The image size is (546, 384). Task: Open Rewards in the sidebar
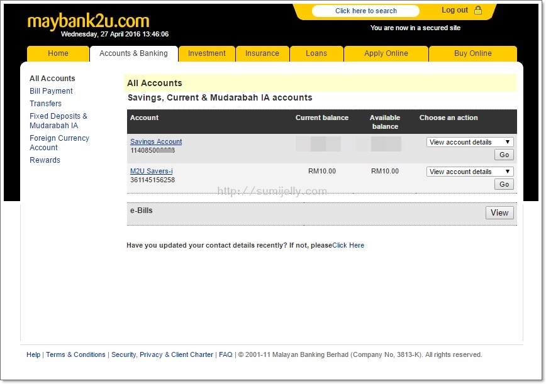click(45, 160)
